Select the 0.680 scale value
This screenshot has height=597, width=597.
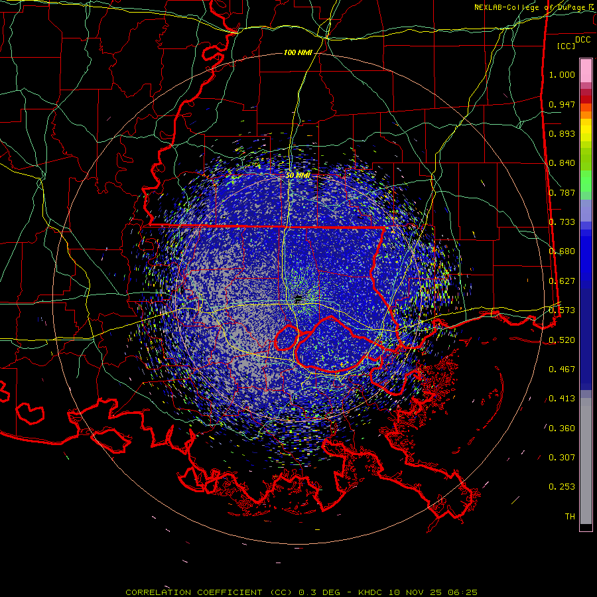click(562, 251)
